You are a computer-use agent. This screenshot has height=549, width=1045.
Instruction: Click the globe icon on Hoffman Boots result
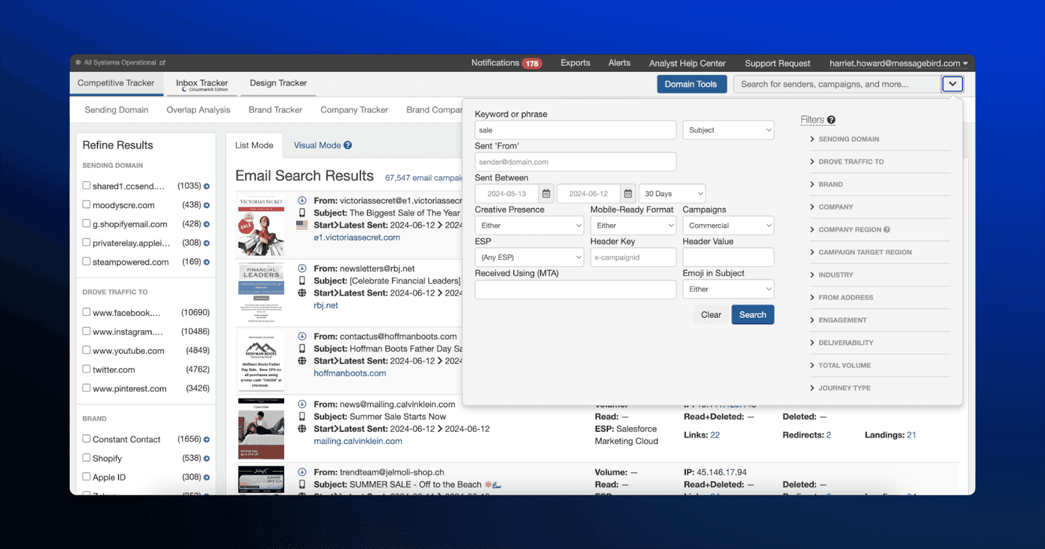[302, 361]
